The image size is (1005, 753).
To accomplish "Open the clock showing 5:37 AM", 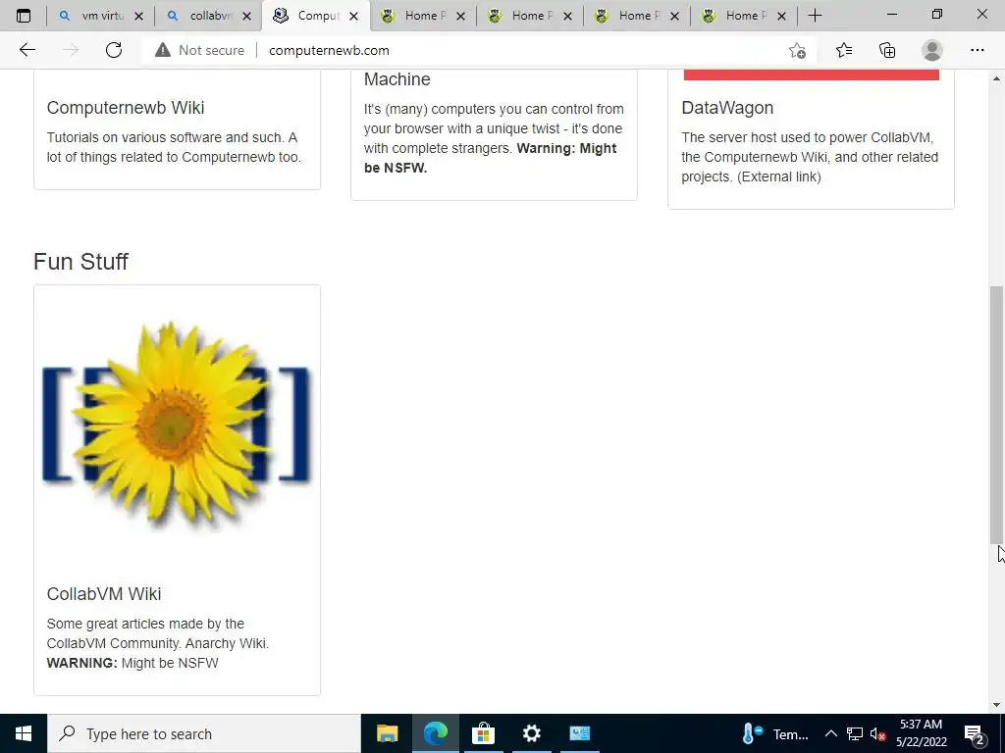I will (x=921, y=733).
